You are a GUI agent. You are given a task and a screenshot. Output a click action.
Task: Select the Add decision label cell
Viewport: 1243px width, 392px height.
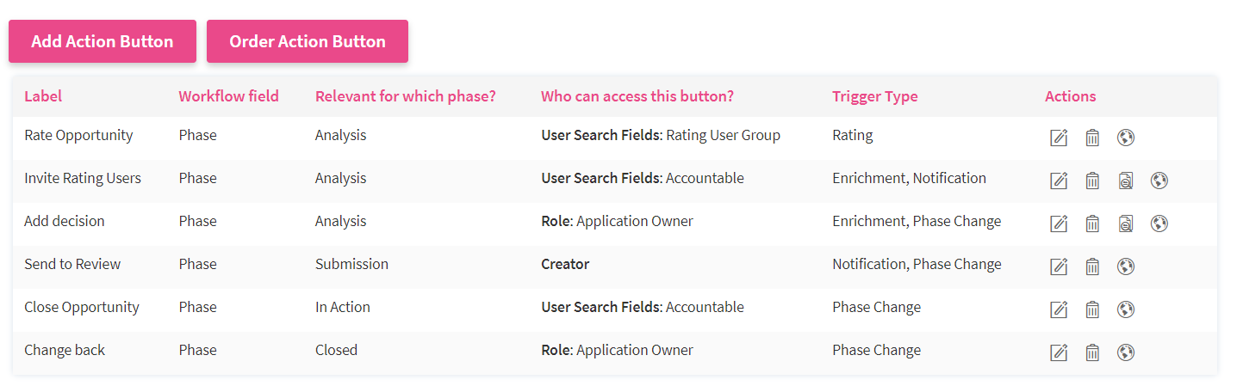[65, 222]
